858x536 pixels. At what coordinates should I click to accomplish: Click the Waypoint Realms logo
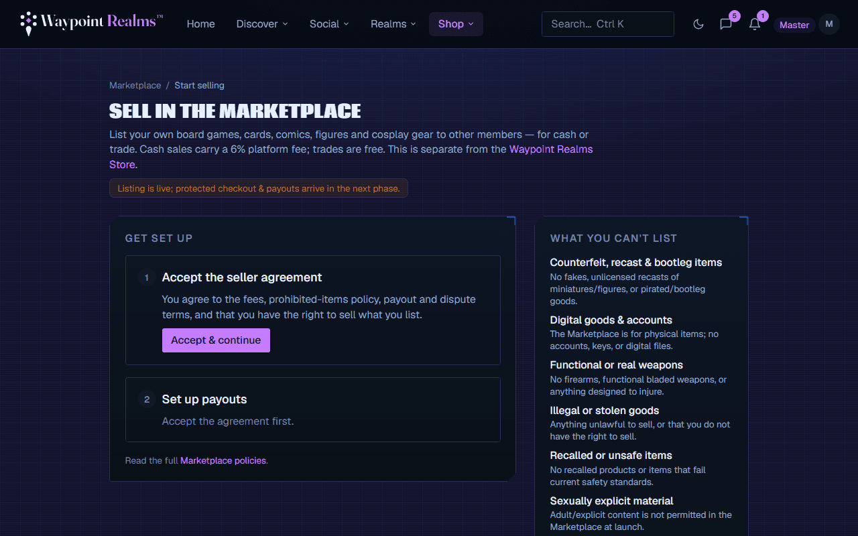pyautogui.click(x=91, y=23)
